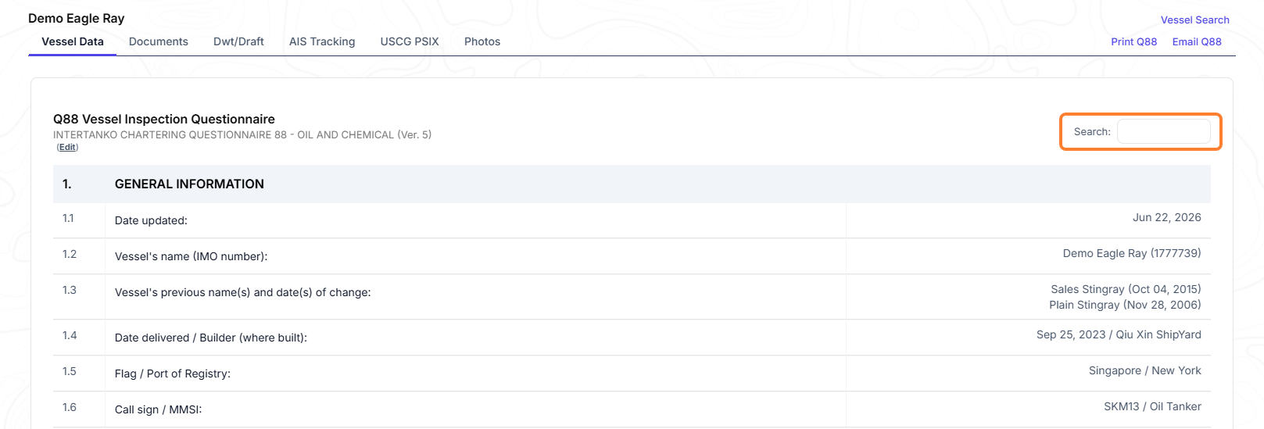Click the 'Flag / Port of Registry:' label
This screenshot has height=429, width=1264.
click(173, 374)
